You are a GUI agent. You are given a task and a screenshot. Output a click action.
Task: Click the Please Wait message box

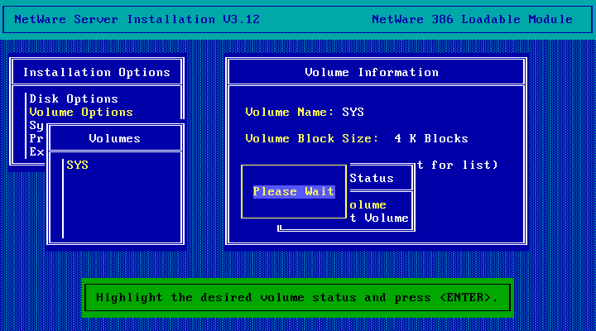(293, 191)
